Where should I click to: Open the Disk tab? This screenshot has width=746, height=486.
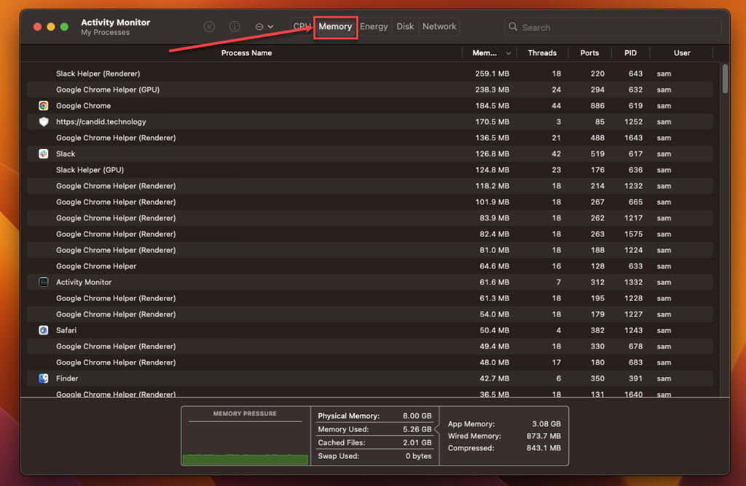click(x=405, y=27)
